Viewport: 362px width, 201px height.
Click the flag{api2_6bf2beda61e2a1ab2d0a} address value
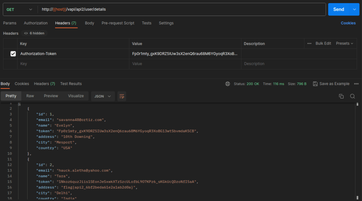(x=98, y=187)
